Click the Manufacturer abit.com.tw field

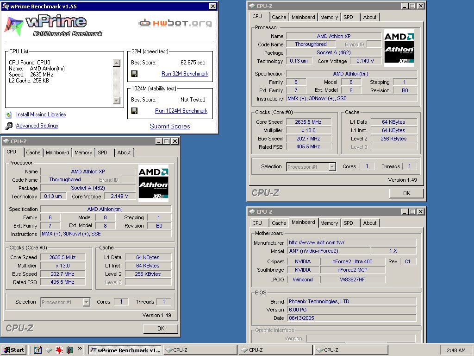point(352,242)
